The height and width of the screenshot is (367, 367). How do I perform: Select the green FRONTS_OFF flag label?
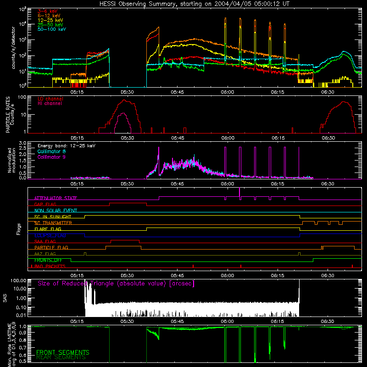(48, 260)
